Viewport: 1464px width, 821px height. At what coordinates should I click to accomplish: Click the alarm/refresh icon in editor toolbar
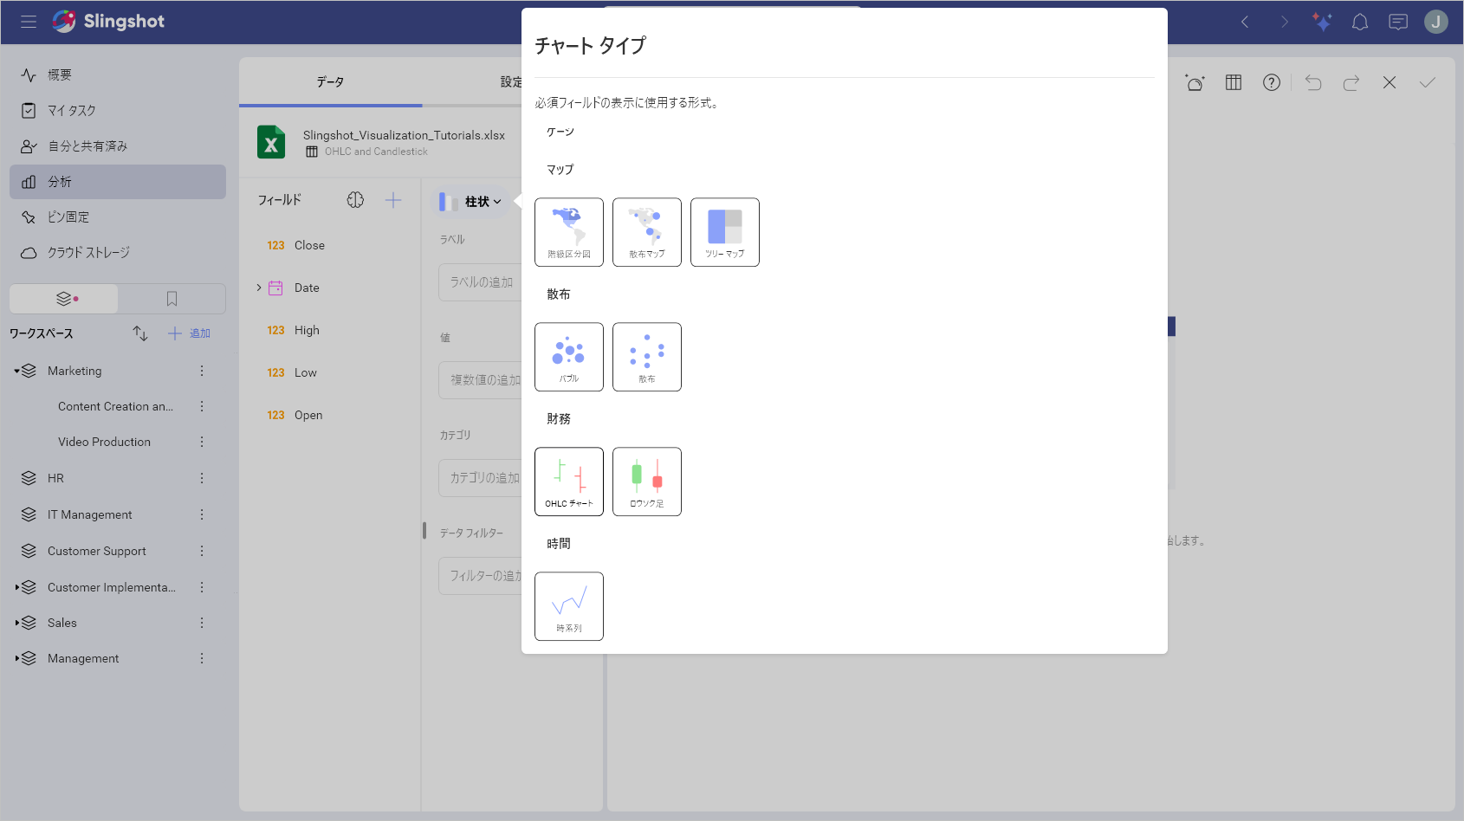tap(1195, 82)
